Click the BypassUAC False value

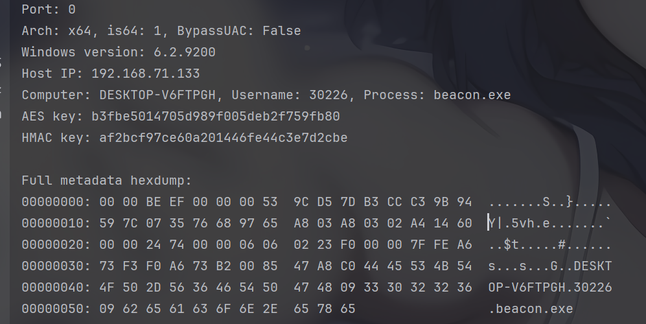(282, 31)
